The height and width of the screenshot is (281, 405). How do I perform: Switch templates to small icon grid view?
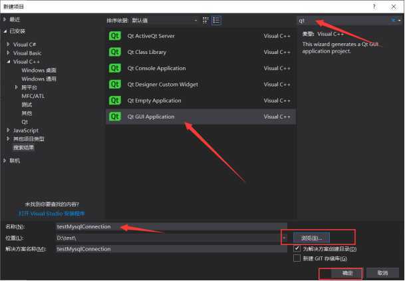pyautogui.click(x=205, y=21)
